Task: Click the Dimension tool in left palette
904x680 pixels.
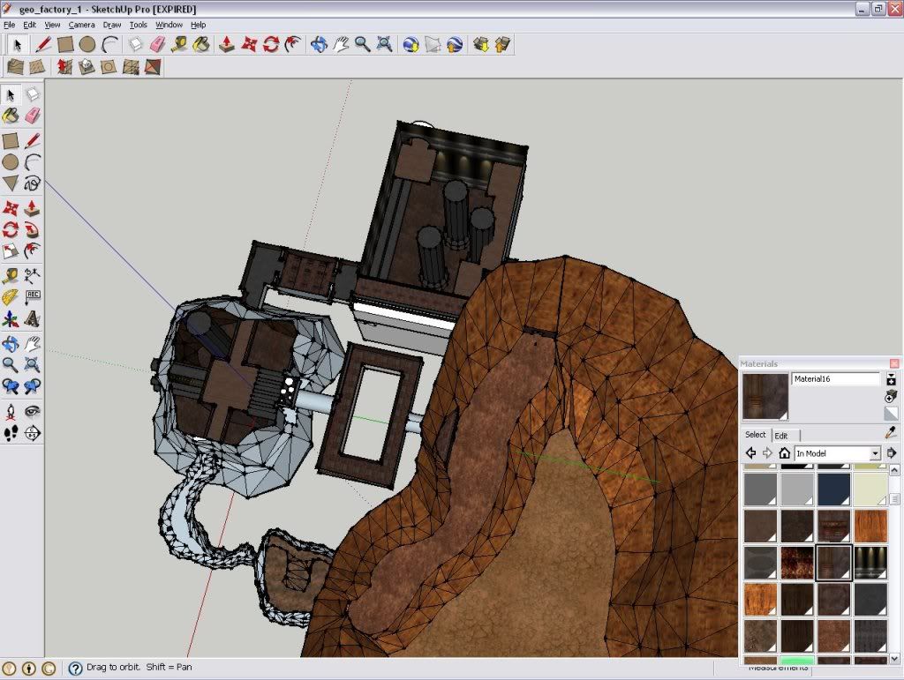Action: (33, 275)
